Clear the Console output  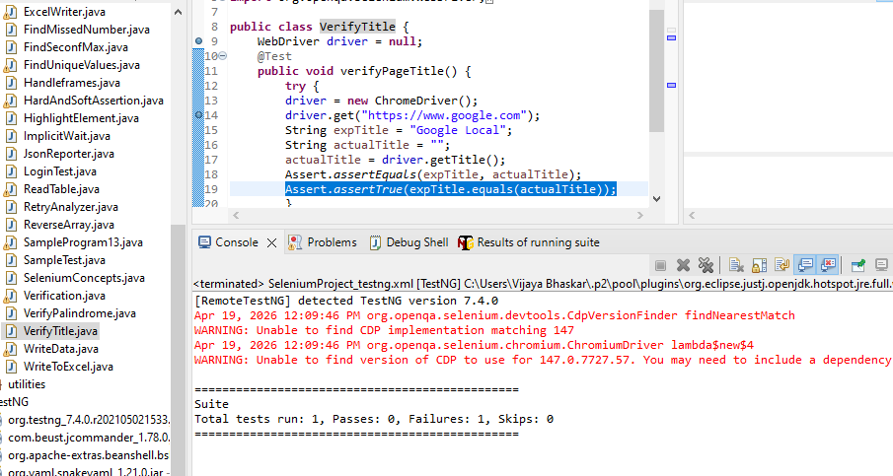click(736, 265)
